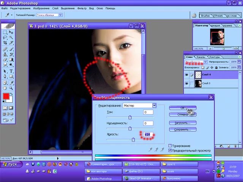Click the Загрузить... button

point(183,123)
